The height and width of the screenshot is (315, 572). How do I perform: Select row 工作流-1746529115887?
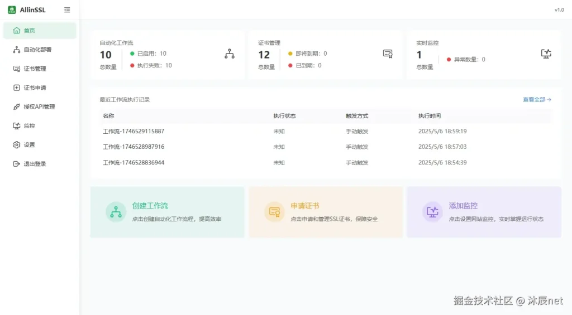tap(326, 132)
